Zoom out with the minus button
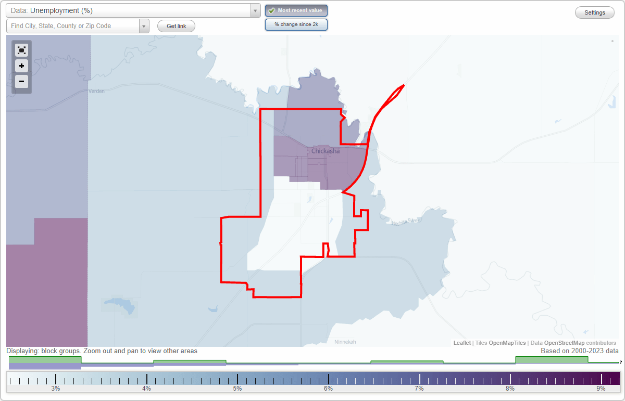Screen dimensions: 625x401 coord(21,82)
